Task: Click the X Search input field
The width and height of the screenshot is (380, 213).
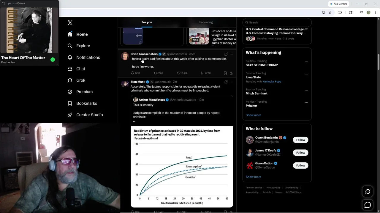Action: [x=277, y=22]
